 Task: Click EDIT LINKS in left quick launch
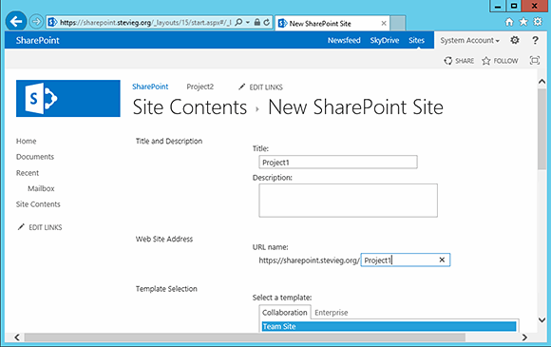40,227
